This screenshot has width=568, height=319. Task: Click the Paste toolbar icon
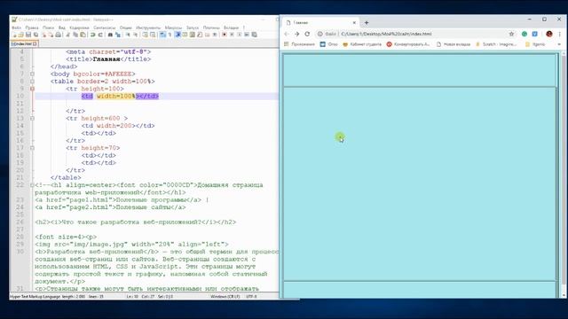(x=83, y=35)
